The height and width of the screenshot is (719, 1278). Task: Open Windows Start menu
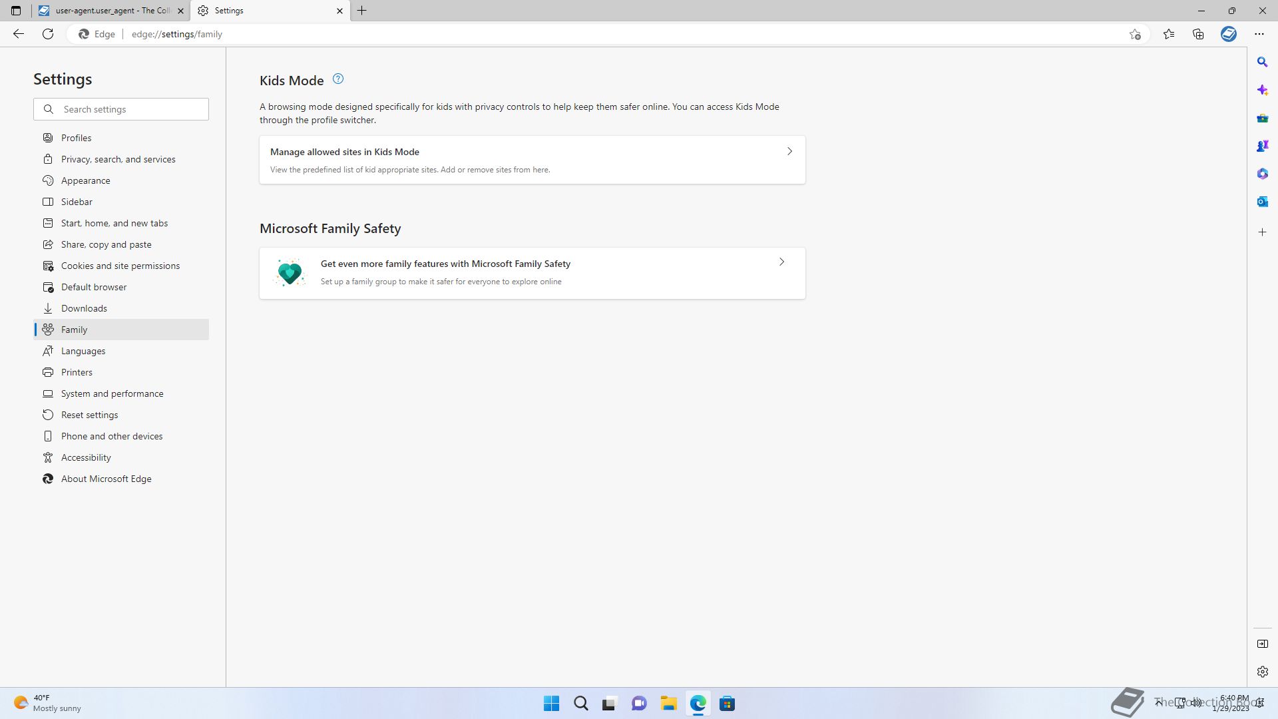(552, 704)
